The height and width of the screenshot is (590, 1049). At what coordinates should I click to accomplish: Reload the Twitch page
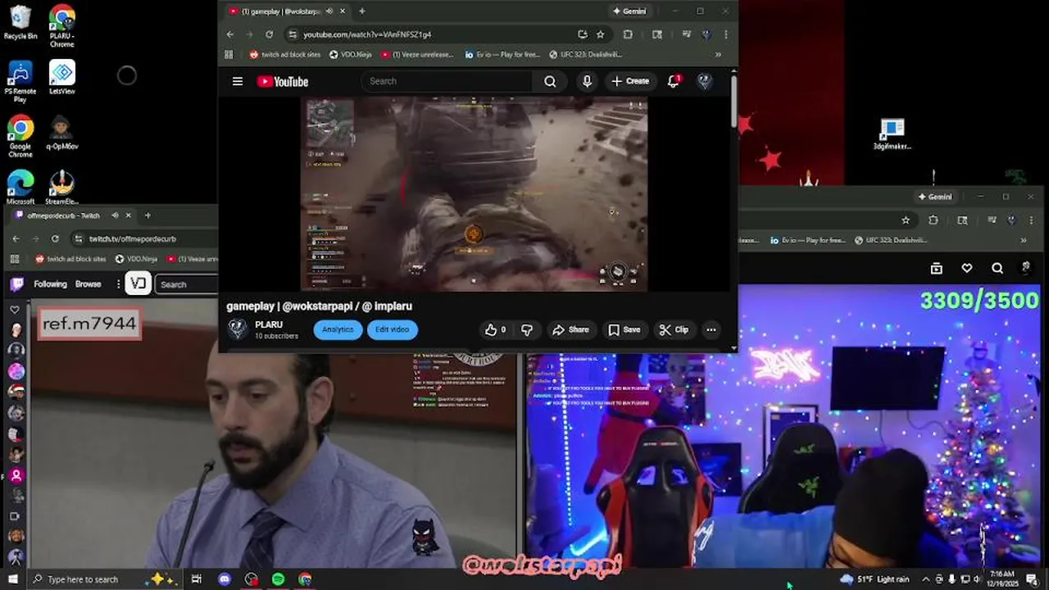[x=55, y=238]
